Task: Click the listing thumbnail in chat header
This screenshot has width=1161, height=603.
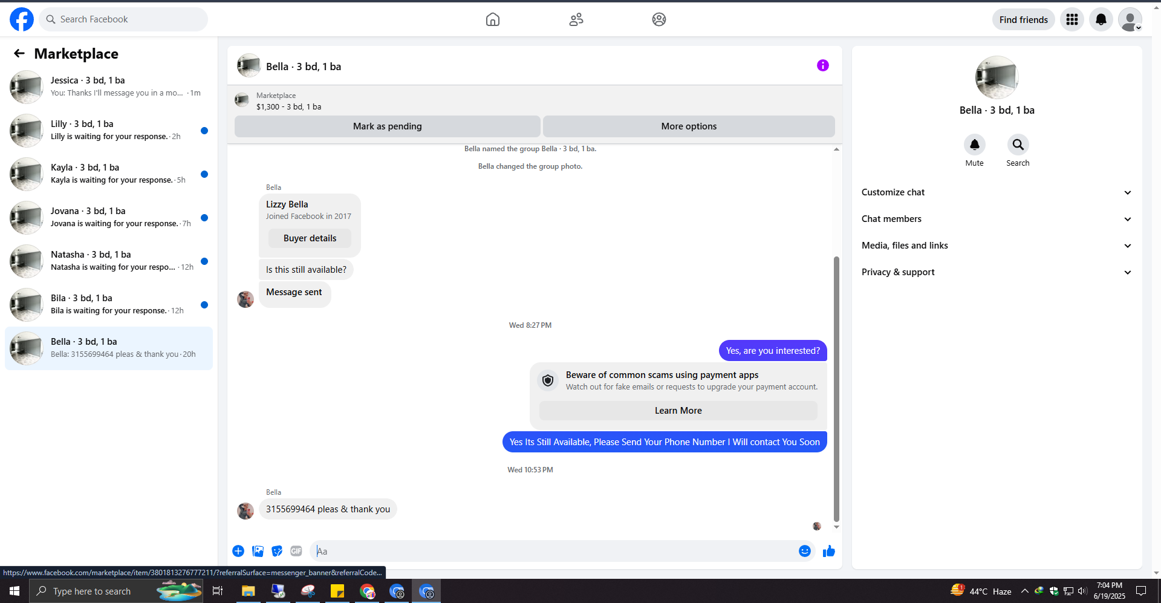Action: click(x=249, y=65)
